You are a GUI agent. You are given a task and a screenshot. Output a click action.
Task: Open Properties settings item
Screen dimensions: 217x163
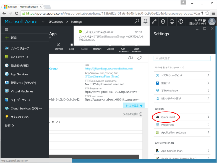pyautogui.click(x=182, y=125)
